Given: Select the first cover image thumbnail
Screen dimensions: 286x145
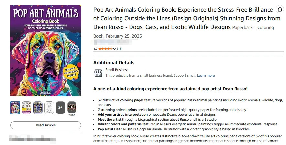Looking at the screenshot, I should 15,107.
